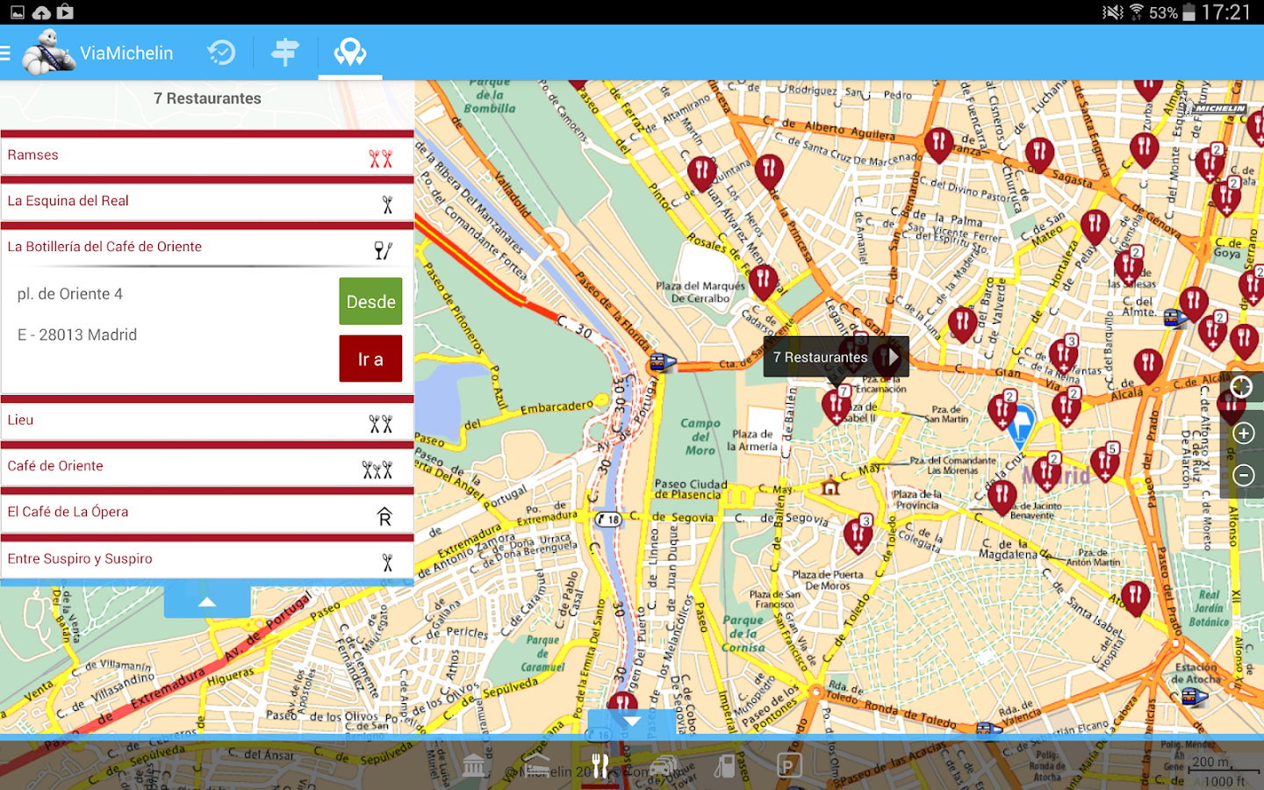1264x790 pixels.
Task: Open the 7 Restaurantes map callout
Action: coord(836,357)
